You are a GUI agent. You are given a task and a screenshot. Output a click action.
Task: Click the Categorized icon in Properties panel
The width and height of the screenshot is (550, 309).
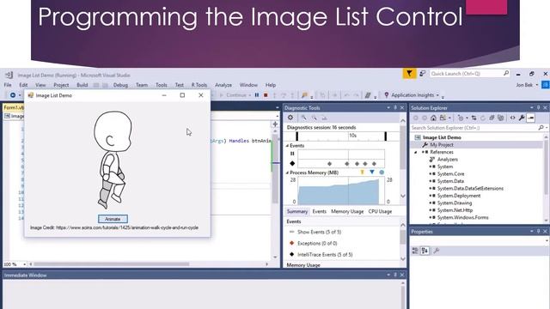[x=415, y=251]
